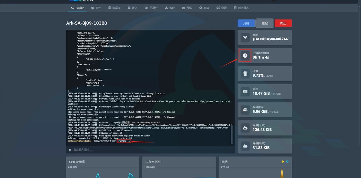Screen dimensions: 361x178
Task: Click the storage disk (存储空间) icon
Action: coord(245,110)
